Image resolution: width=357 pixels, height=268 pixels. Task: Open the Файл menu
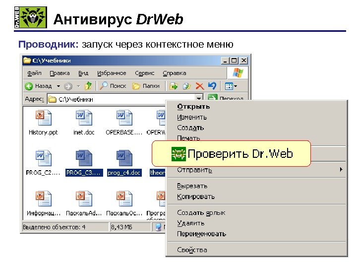(34, 73)
